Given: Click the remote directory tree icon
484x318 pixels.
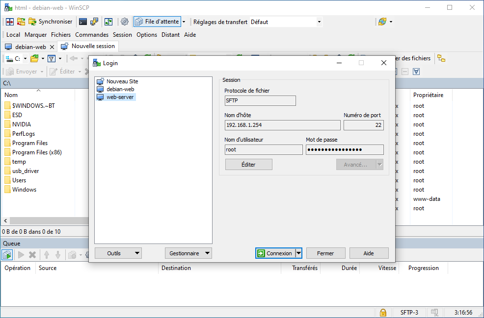Looking at the screenshot, I should coord(441,58).
